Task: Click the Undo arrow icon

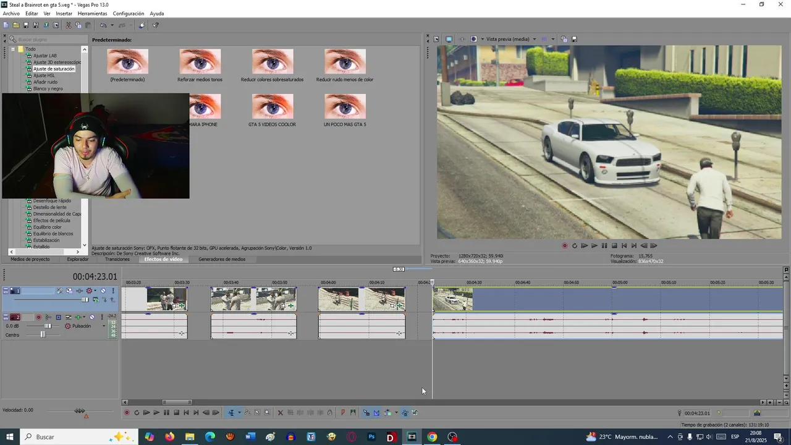Action: pyautogui.click(x=103, y=25)
